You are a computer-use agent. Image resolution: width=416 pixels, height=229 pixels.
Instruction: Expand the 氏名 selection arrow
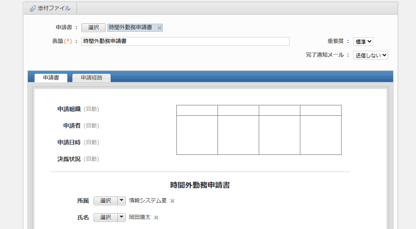click(121, 217)
